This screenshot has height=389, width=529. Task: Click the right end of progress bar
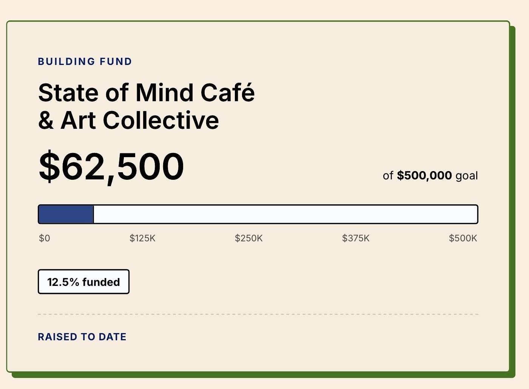click(x=476, y=214)
